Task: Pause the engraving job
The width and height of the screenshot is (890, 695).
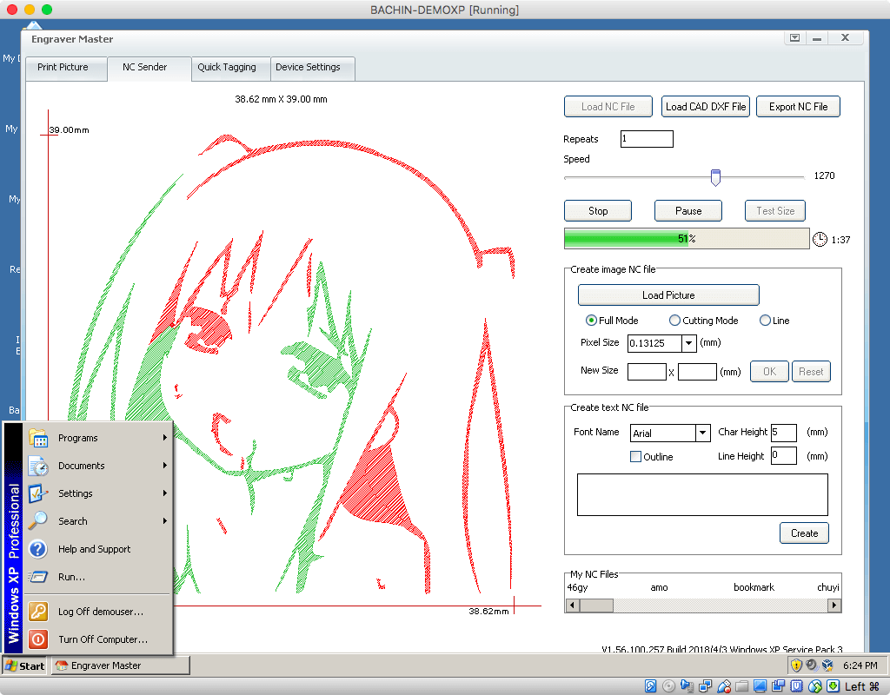Action: pyautogui.click(x=688, y=210)
